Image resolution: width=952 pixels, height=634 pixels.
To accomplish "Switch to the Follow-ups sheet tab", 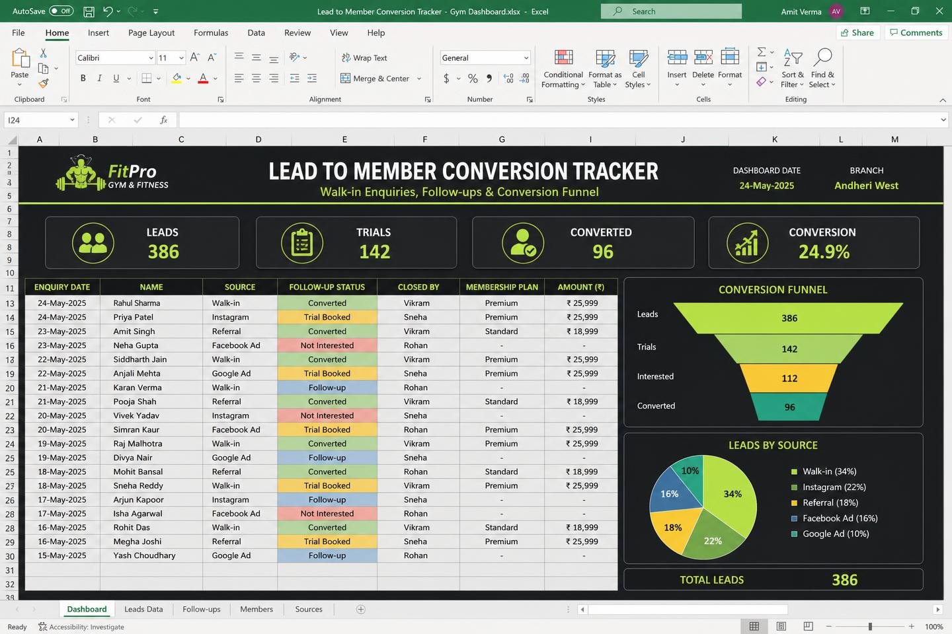I will pyautogui.click(x=202, y=609).
